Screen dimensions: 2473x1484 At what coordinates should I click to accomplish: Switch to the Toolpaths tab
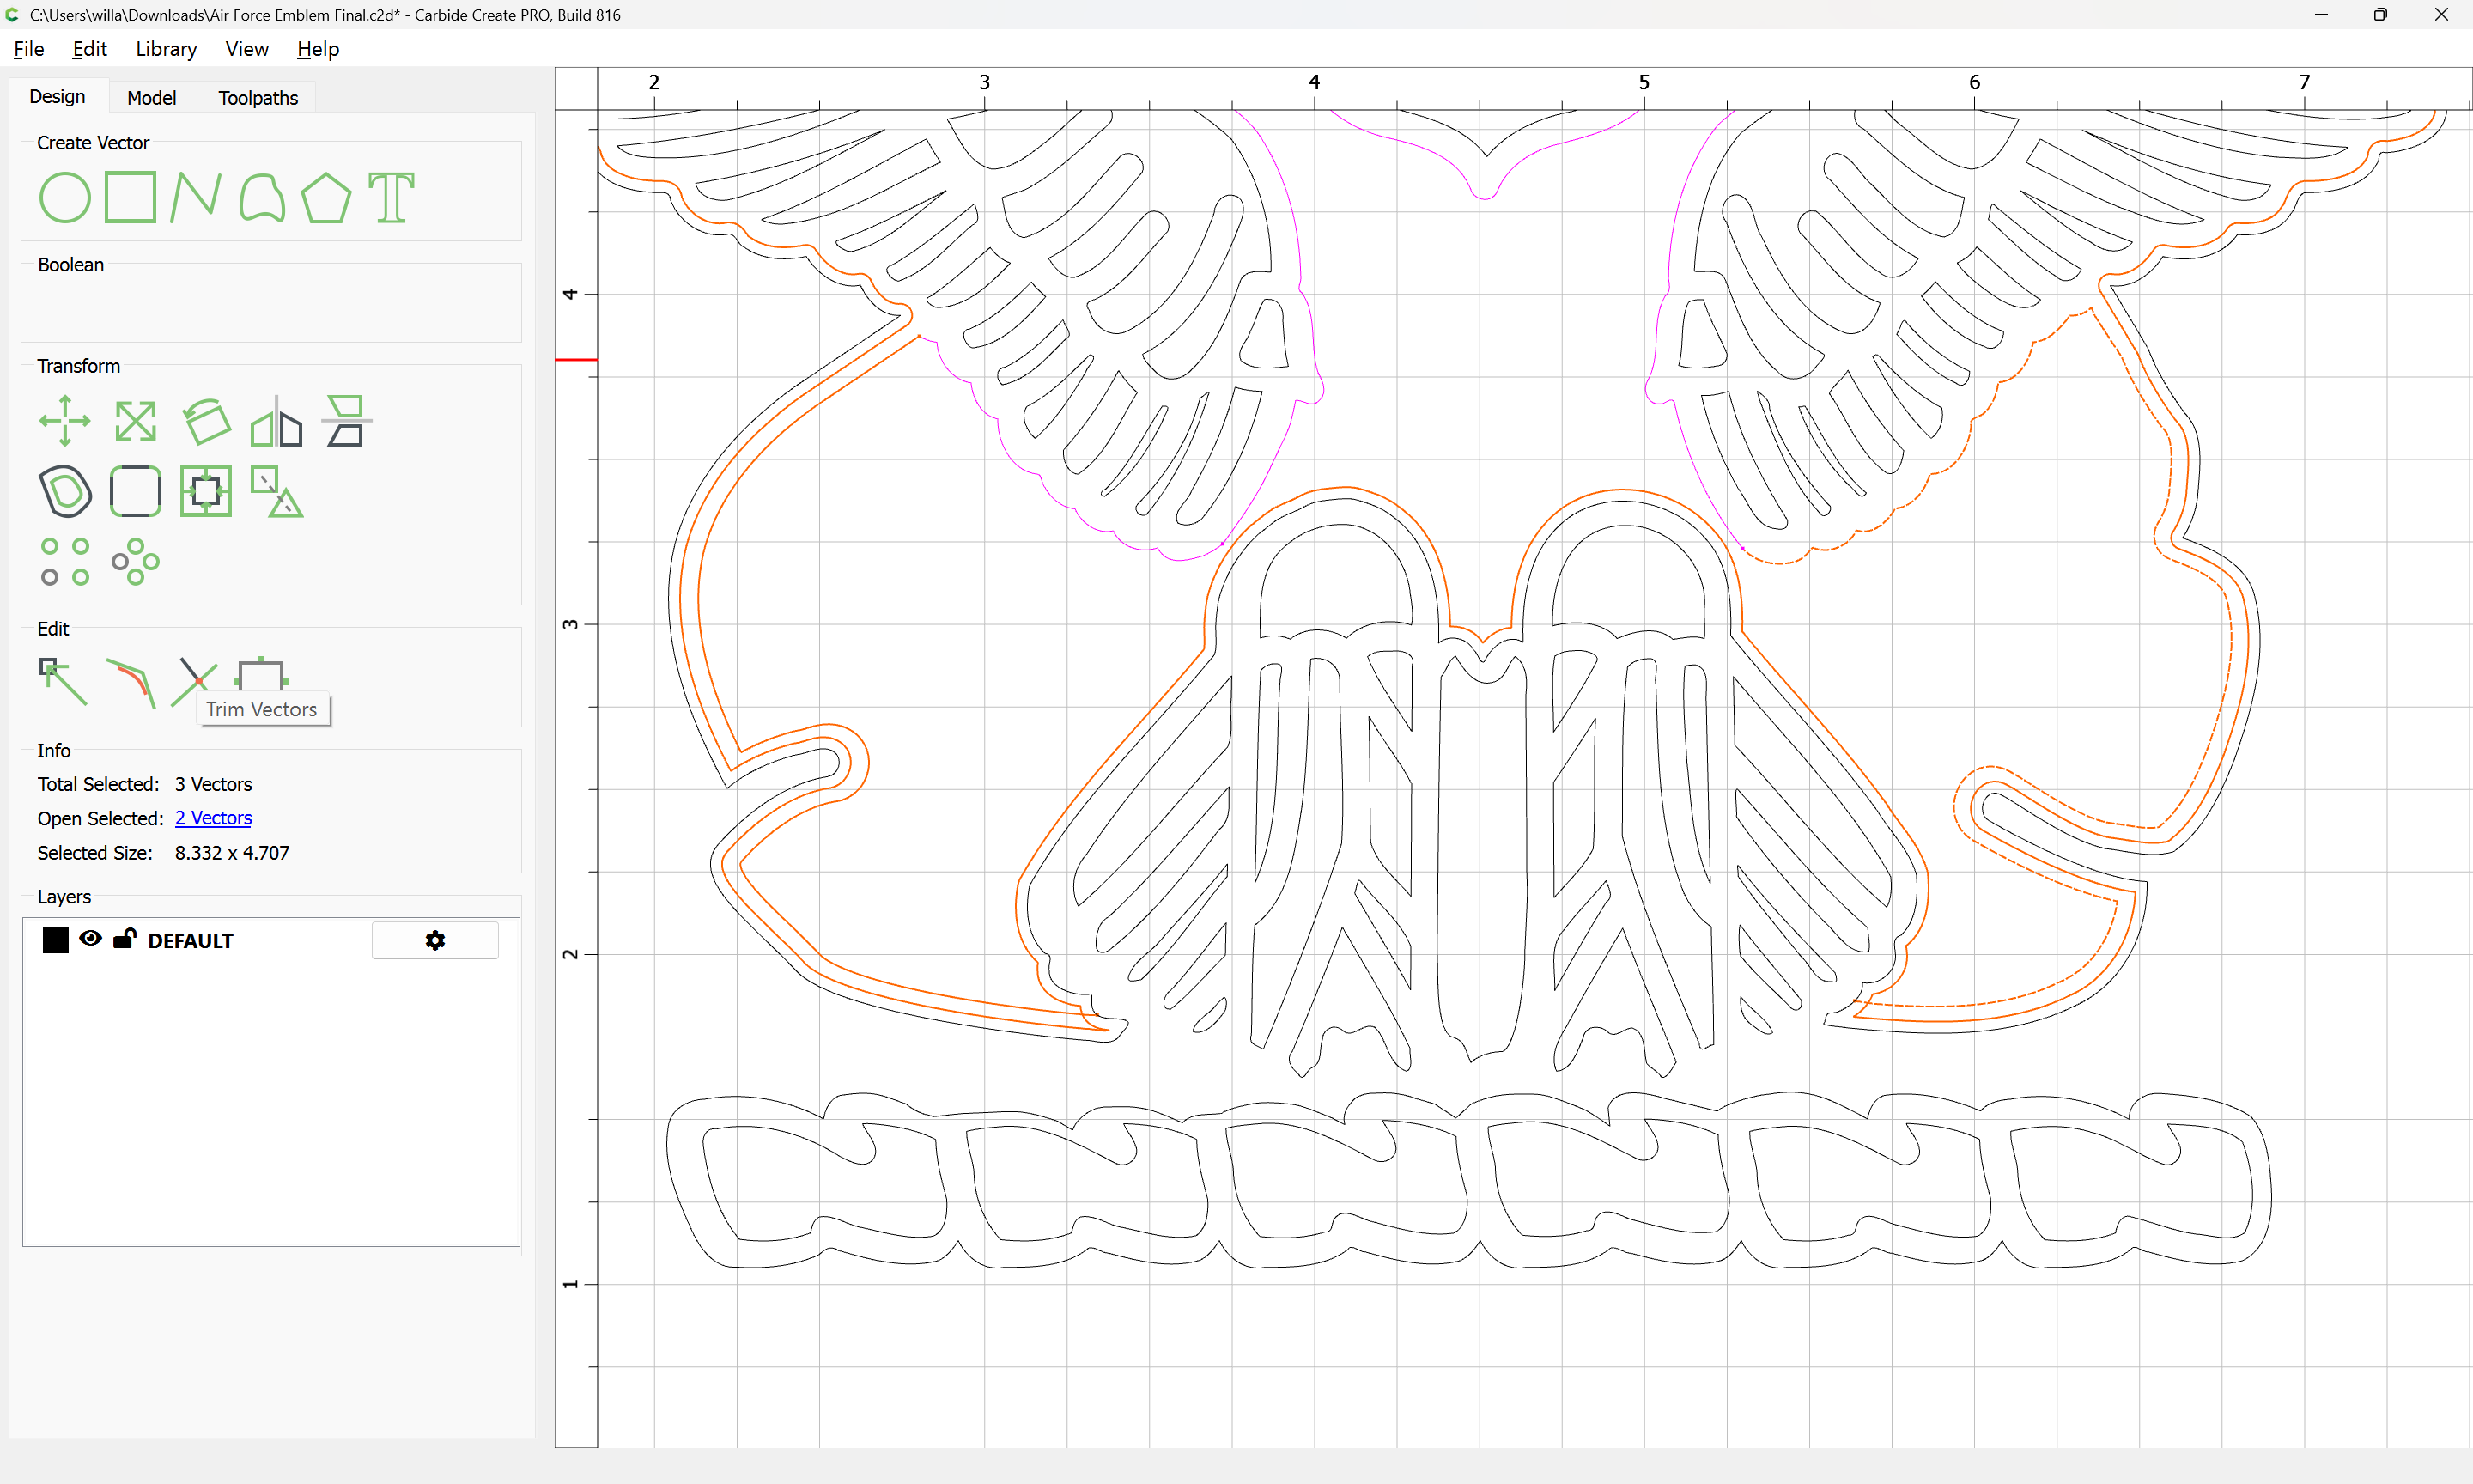pyautogui.click(x=258, y=98)
